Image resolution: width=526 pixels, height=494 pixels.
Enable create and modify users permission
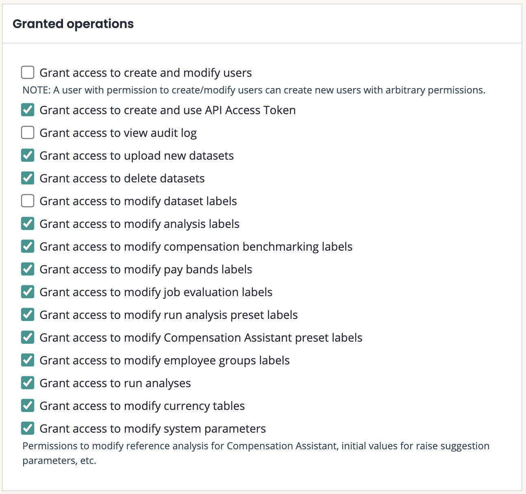click(x=28, y=73)
